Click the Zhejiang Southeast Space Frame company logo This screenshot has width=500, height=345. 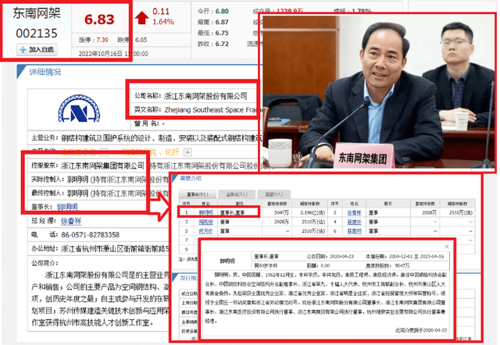tap(79, 108)
